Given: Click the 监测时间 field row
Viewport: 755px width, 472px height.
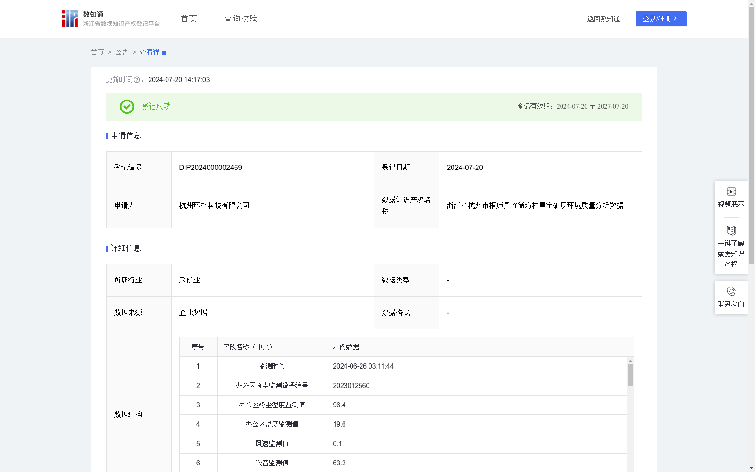Looking at the screenshot, I should (403, 366).
